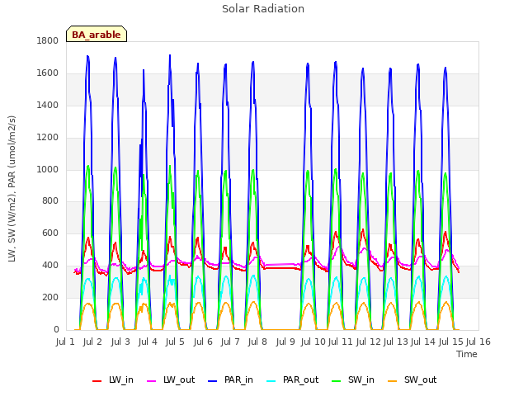Click the green SW_in legend color marker
The width and height of the screenshot is (528, 396).
point(336,381)
